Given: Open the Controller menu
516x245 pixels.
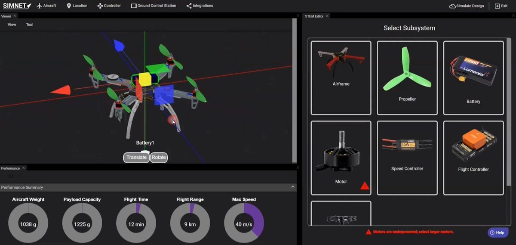Looking at the screenshot, I should (109, 6).
